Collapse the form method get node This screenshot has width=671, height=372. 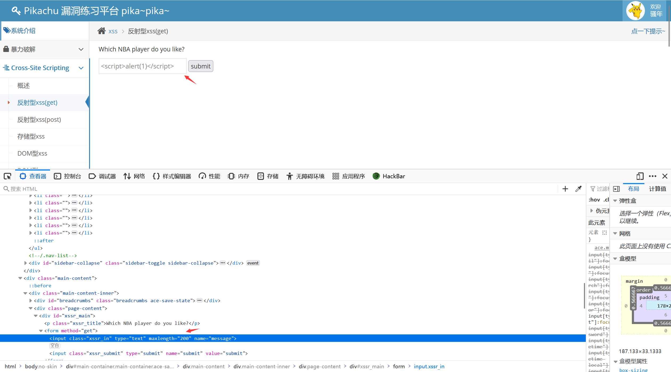click(41, 331)
